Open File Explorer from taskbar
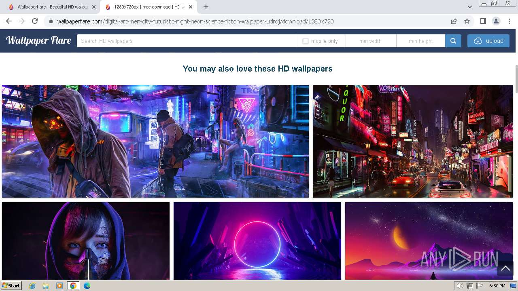The height and width of the screenshot is (291, 518). pyautogui.click(x=46, y=286)
